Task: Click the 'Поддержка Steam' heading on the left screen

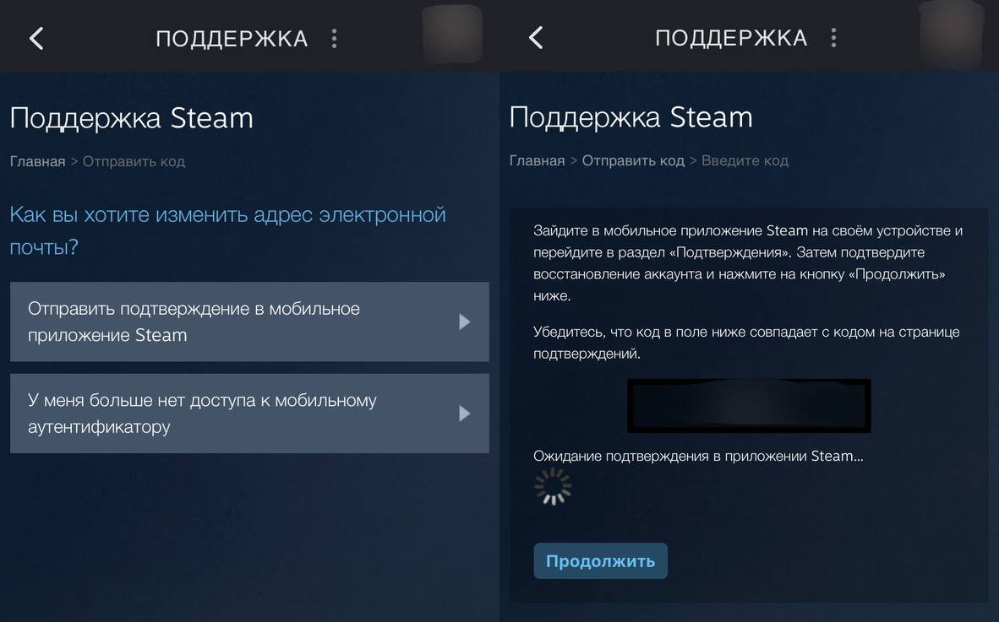Action: click(x=132, y=118)
